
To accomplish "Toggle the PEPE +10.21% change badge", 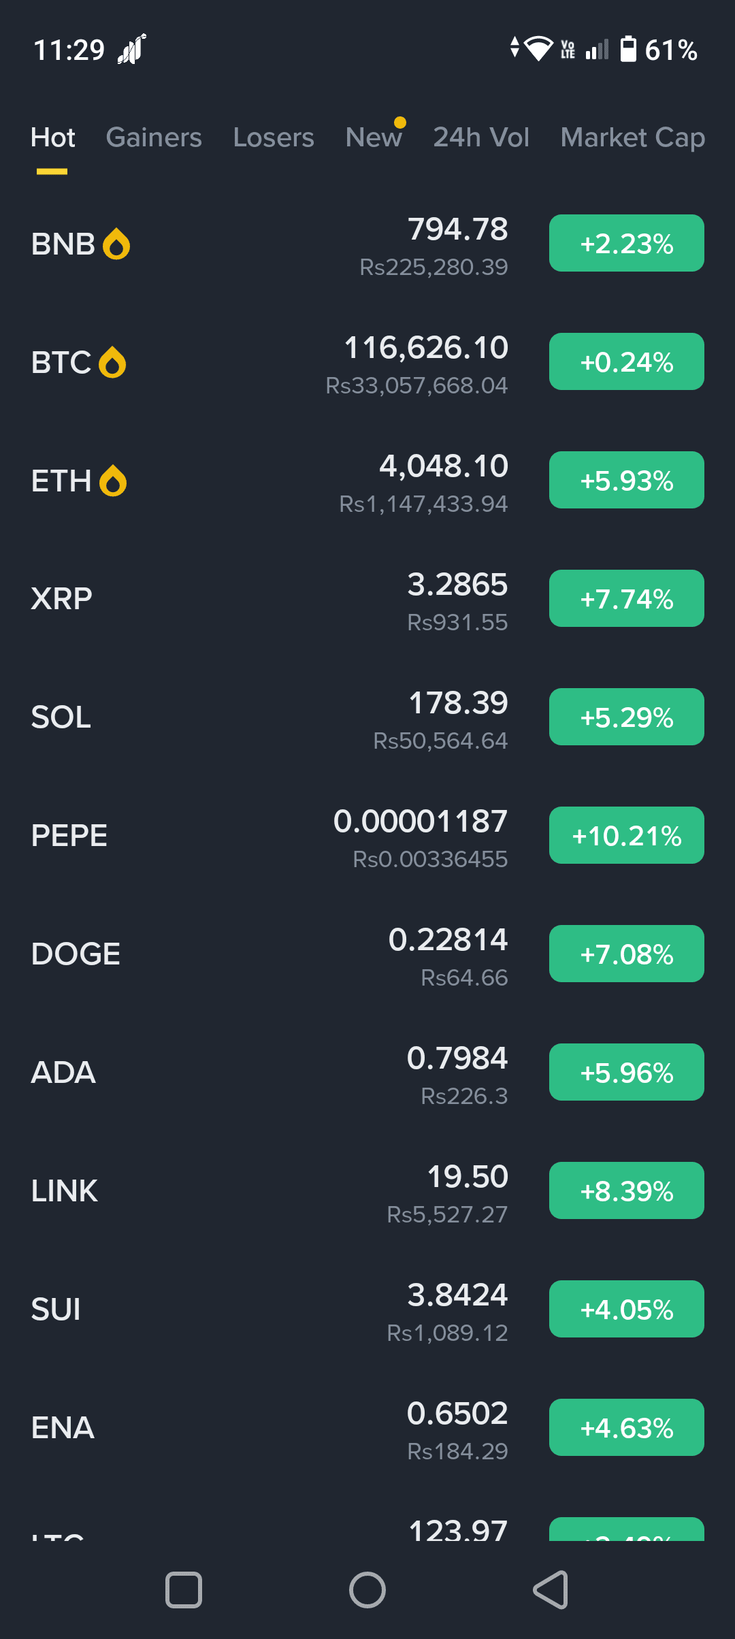I will [627, 835].
